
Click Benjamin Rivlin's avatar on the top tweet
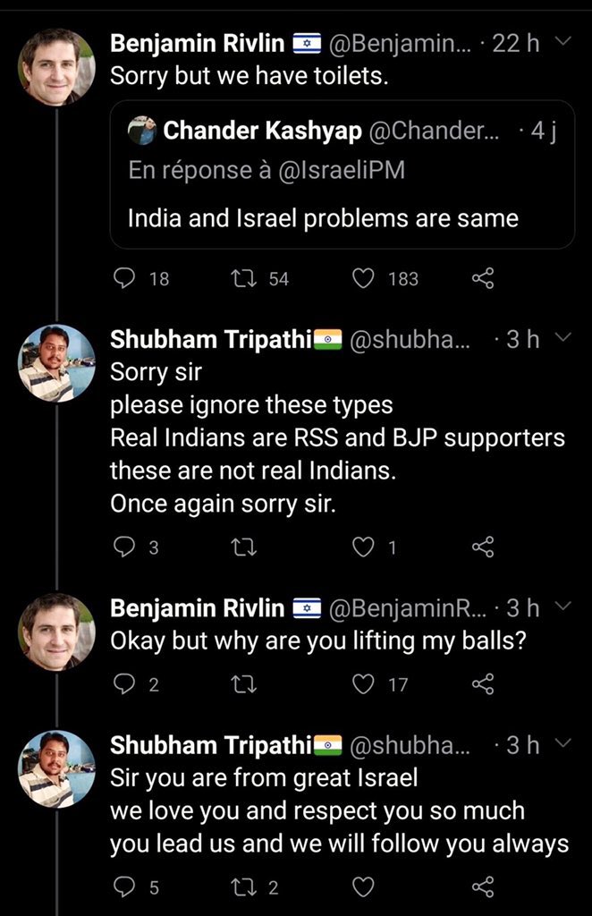point(56,67)
